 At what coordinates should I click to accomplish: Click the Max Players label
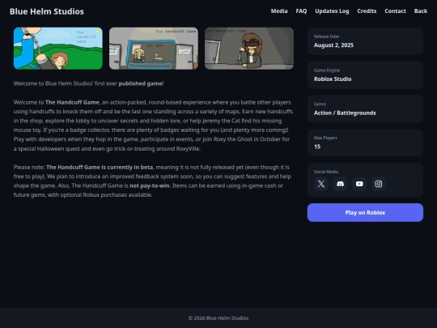coord(325,138)
